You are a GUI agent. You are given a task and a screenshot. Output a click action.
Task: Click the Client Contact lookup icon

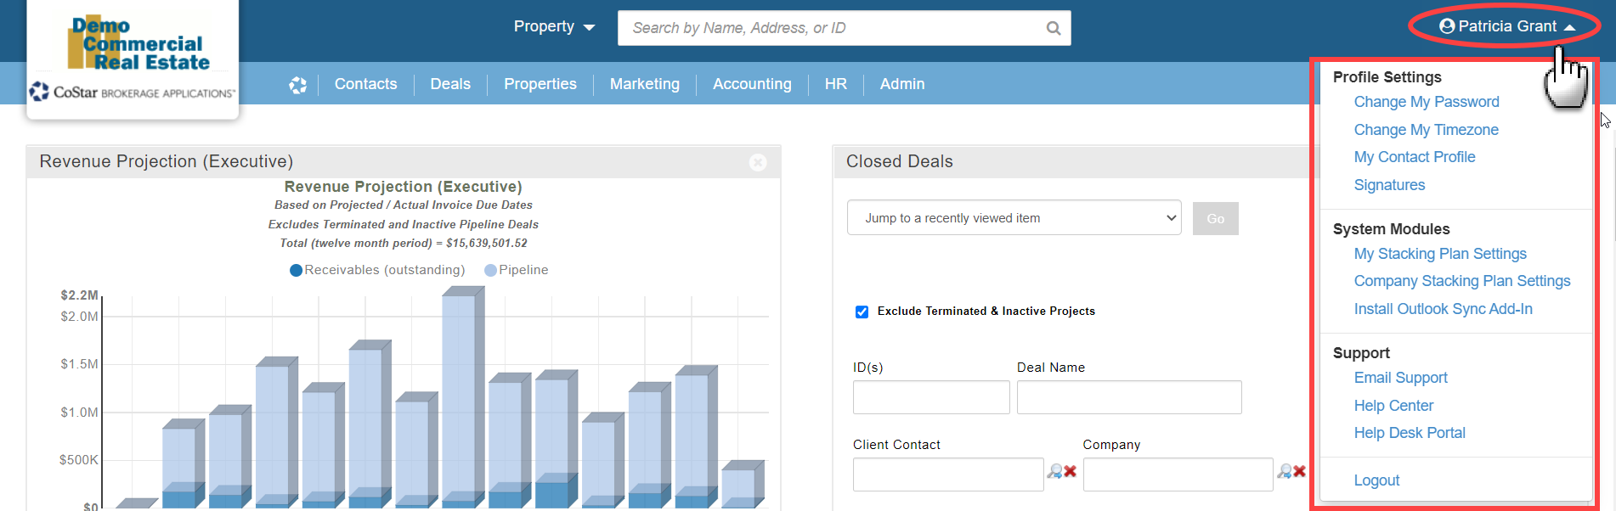point(1054,471)
